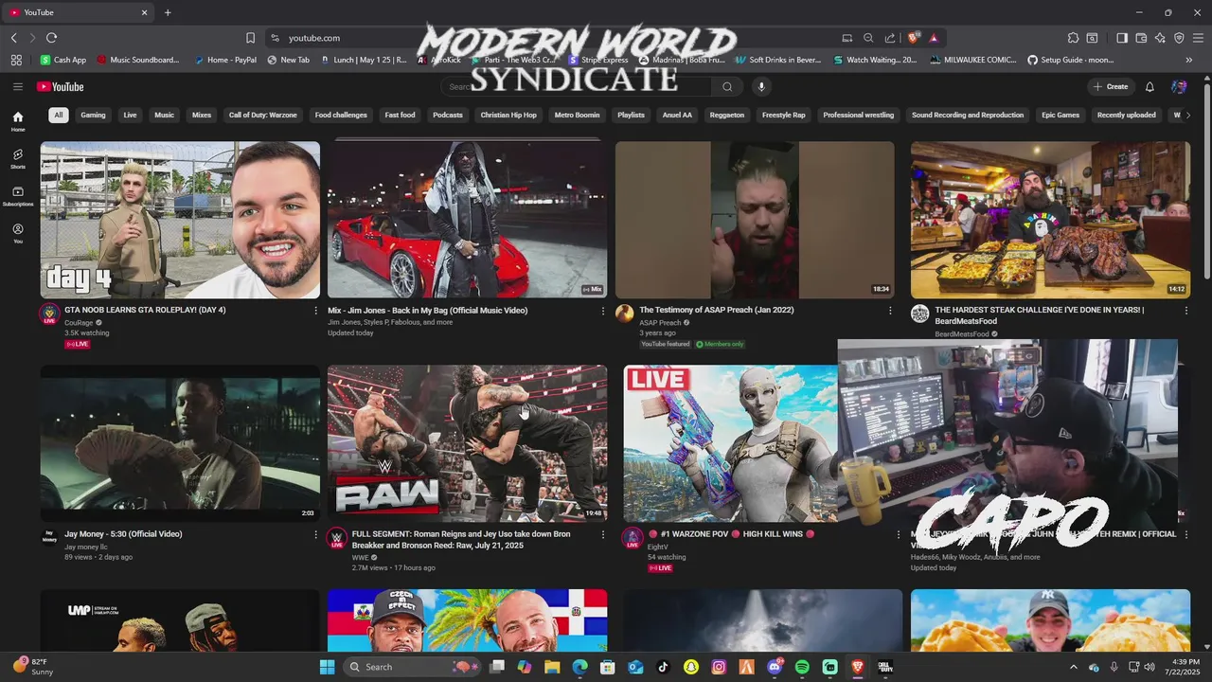
Task: Play the Warzone POV live thumbnail
Action: (729, 443)
